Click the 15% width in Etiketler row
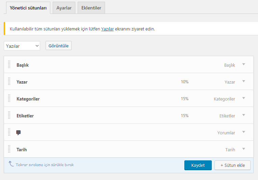Viewport: 258px width, 180px height. coord(185,116)
